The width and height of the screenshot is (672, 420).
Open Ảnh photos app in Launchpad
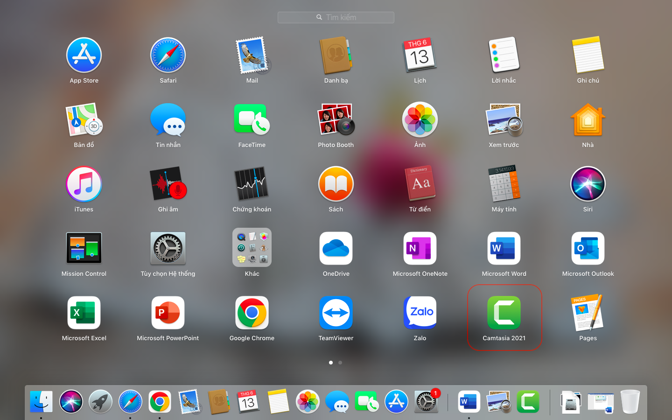tap(420, 119)
